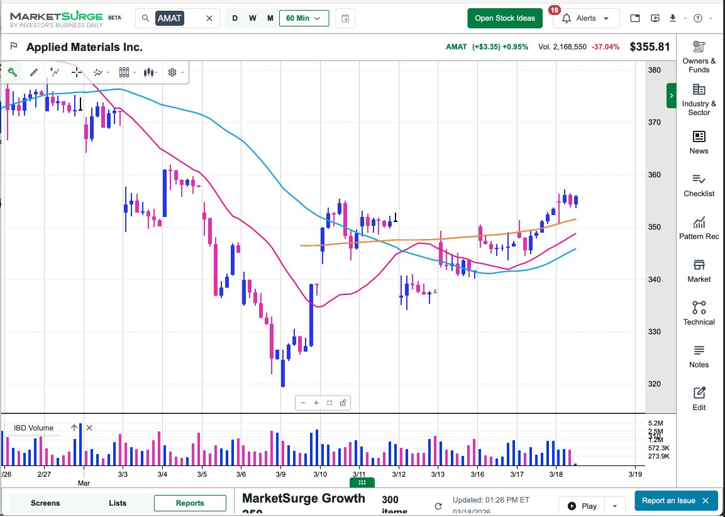The height and width of the screenshot is (517, 725).
Task: Switch to Daily (D) timeframe
Action: [235, 18]
